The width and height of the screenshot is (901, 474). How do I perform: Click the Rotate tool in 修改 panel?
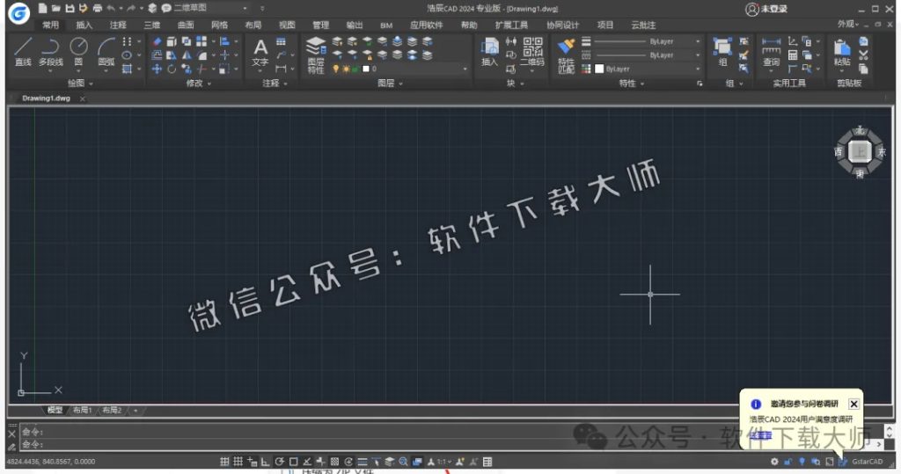172,69
